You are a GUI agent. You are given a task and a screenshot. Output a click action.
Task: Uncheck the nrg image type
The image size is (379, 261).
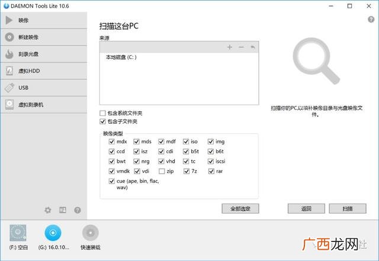[x=137, y=161]
